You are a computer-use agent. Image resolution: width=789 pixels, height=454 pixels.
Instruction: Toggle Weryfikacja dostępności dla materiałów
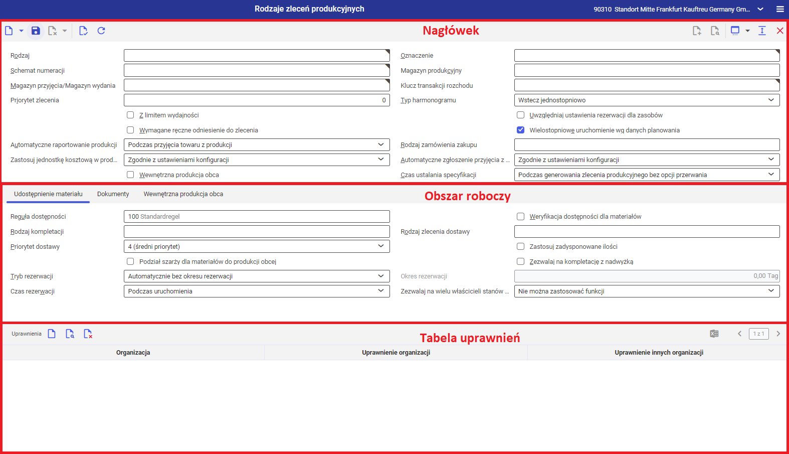[x=521, y=217]
